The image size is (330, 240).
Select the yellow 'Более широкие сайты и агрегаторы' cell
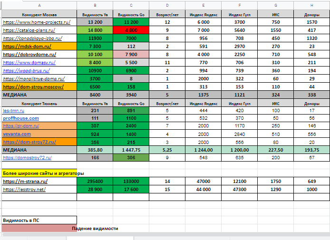coord(39,173)
